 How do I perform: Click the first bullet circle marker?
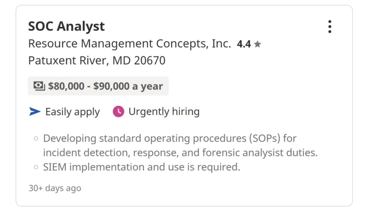pos(36,138)
